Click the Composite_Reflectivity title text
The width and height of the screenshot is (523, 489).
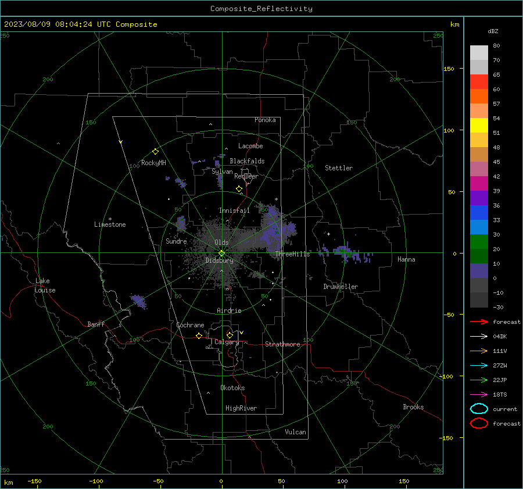pyautogui.click(x=261, y=9)
